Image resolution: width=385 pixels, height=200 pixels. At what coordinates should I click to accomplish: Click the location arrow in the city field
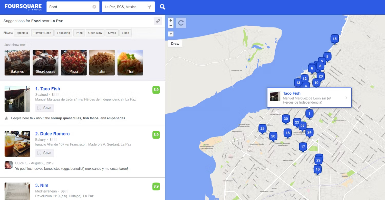point(149,7)
